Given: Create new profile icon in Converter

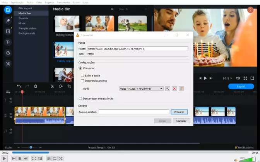Looking at the screenshot, I should pos(181,89).
